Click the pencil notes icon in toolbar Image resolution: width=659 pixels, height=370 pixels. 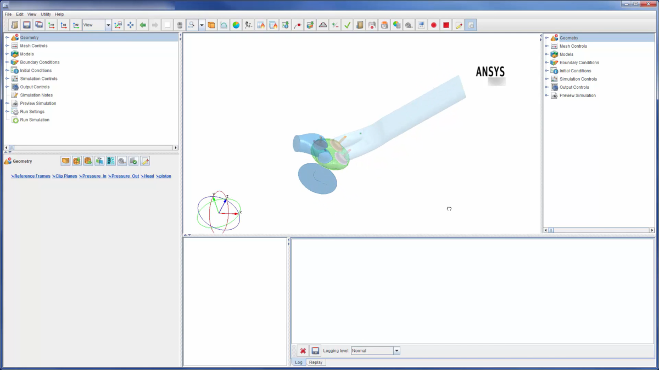tap(459, 25)
